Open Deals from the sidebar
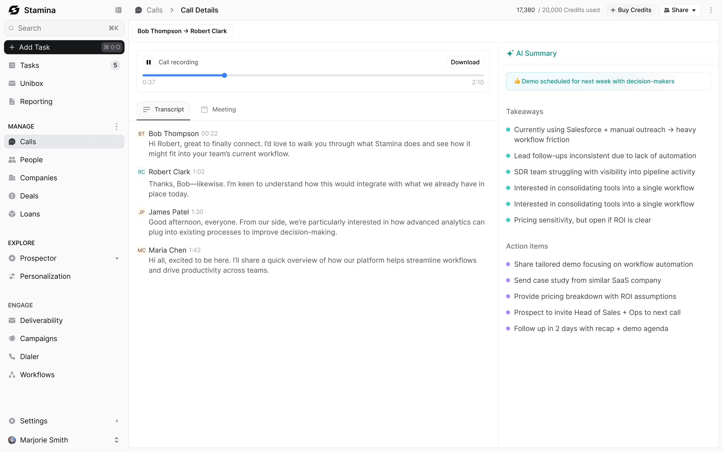723x452 pixels. coord(29,196)
